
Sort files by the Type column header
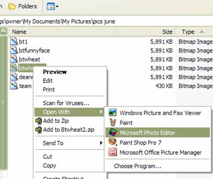[195, 32]
